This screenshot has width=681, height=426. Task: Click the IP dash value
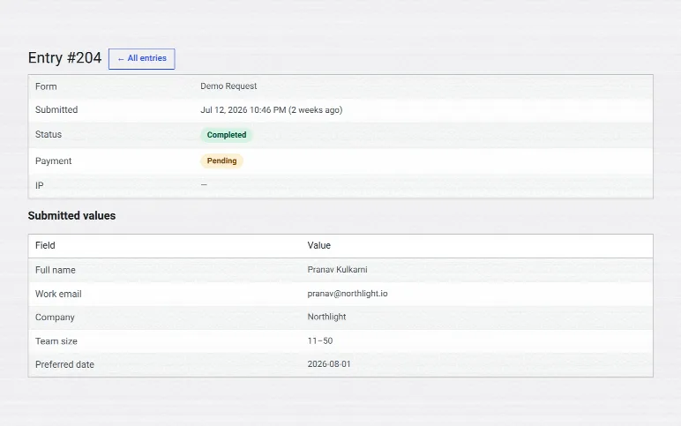pyautogui.click(x=204, y=184)
